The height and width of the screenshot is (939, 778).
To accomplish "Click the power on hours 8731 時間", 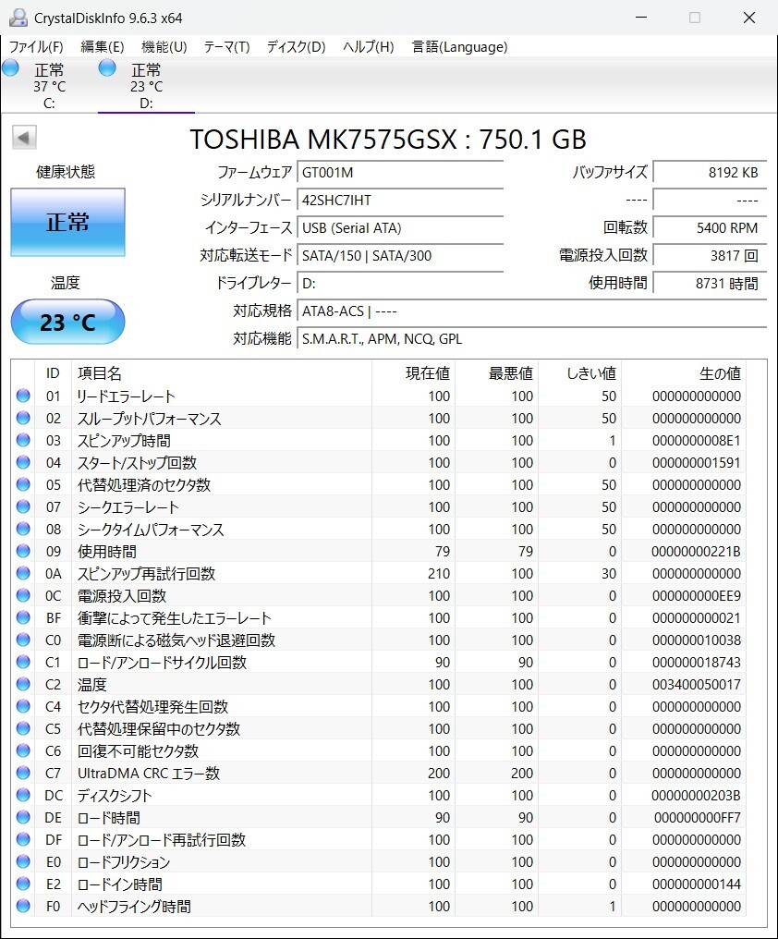I will coord(709,283).
